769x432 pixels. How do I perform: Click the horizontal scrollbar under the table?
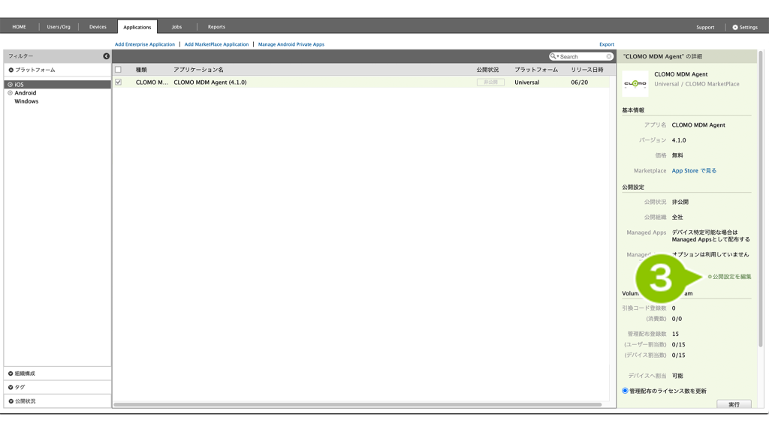click(357, 404)
